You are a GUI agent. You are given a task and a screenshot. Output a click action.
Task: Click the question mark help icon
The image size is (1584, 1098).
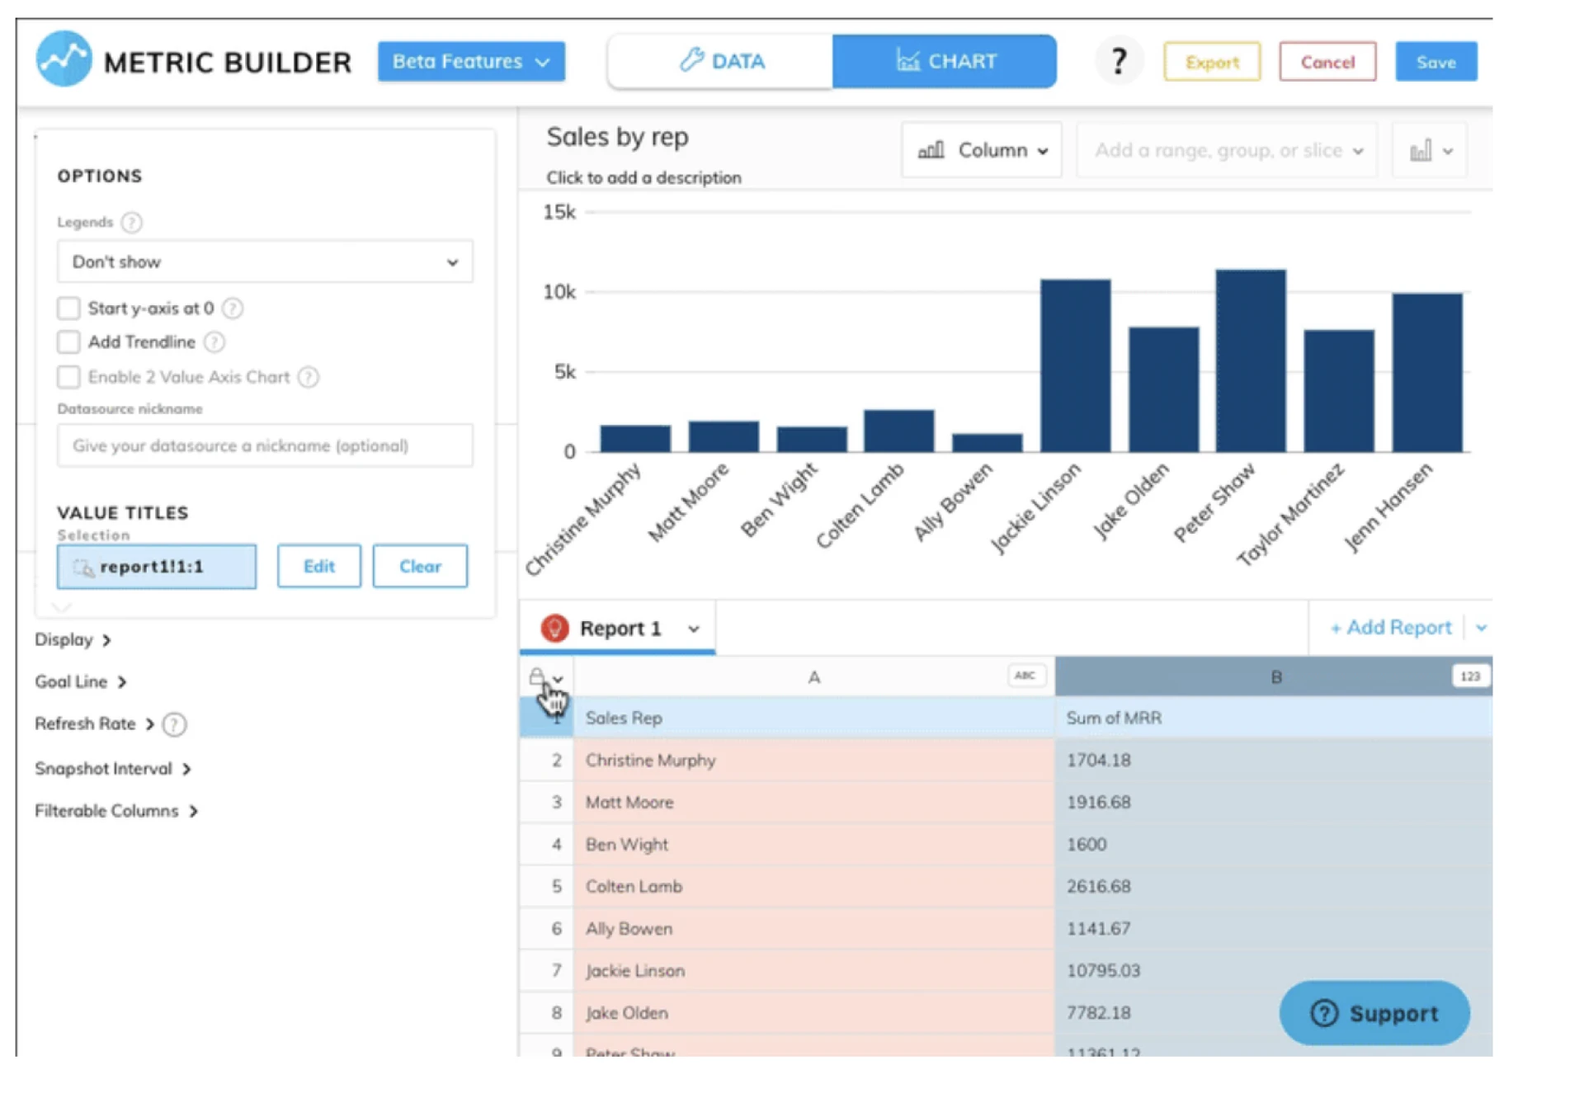[x=1118, y=61]
